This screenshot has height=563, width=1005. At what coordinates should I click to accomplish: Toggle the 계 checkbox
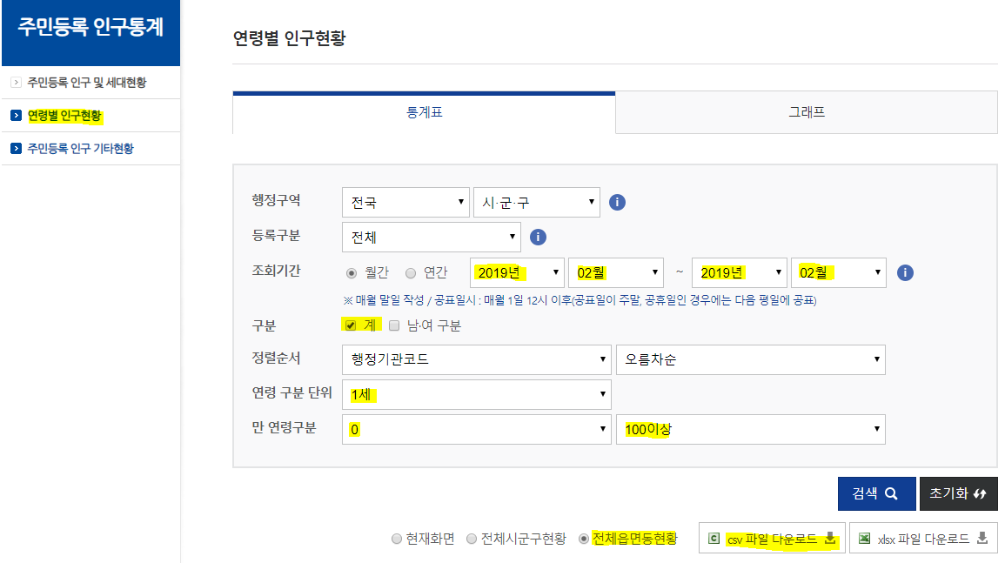351,325
